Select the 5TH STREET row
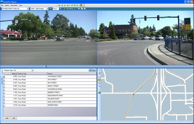 (x=50, y=83)
